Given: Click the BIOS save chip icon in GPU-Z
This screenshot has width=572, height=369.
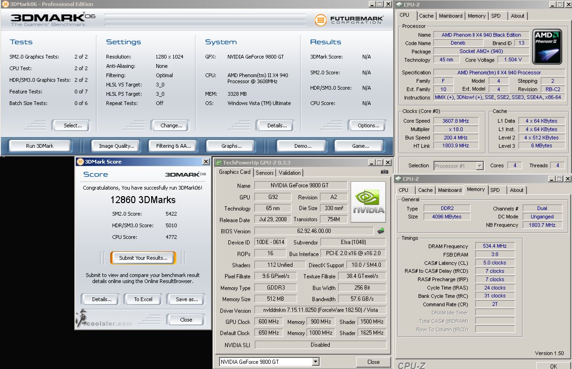Looking at the screenshot, I should [381, 231].
